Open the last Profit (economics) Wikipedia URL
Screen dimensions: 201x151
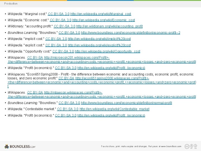click(111, 115)
